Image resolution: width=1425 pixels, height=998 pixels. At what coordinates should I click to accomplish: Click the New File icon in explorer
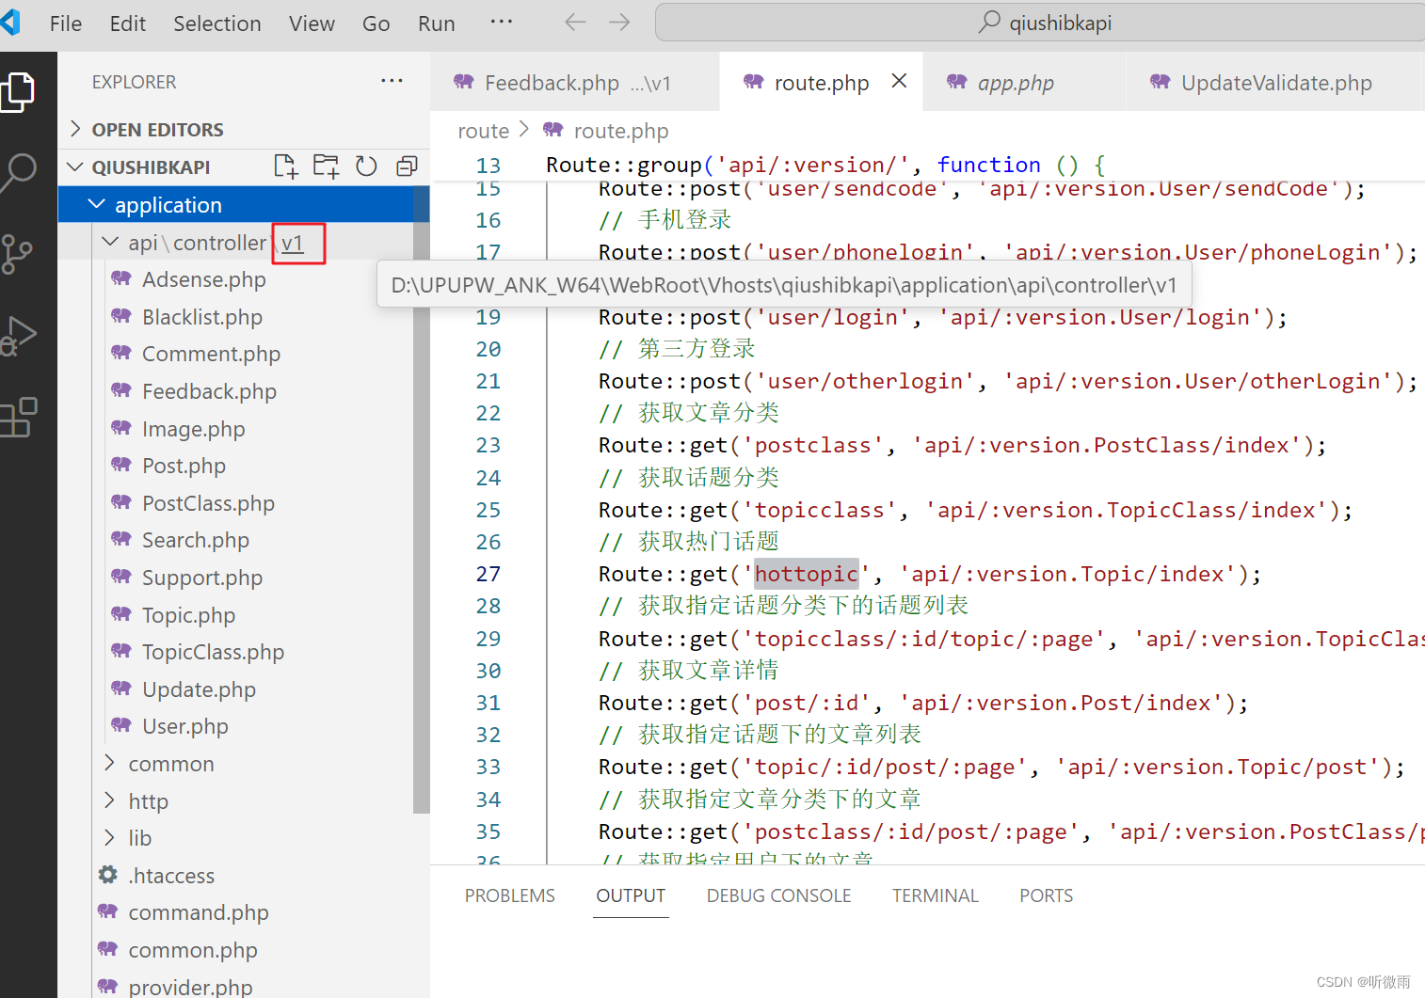pyautogui.click(x=285, y=166)
